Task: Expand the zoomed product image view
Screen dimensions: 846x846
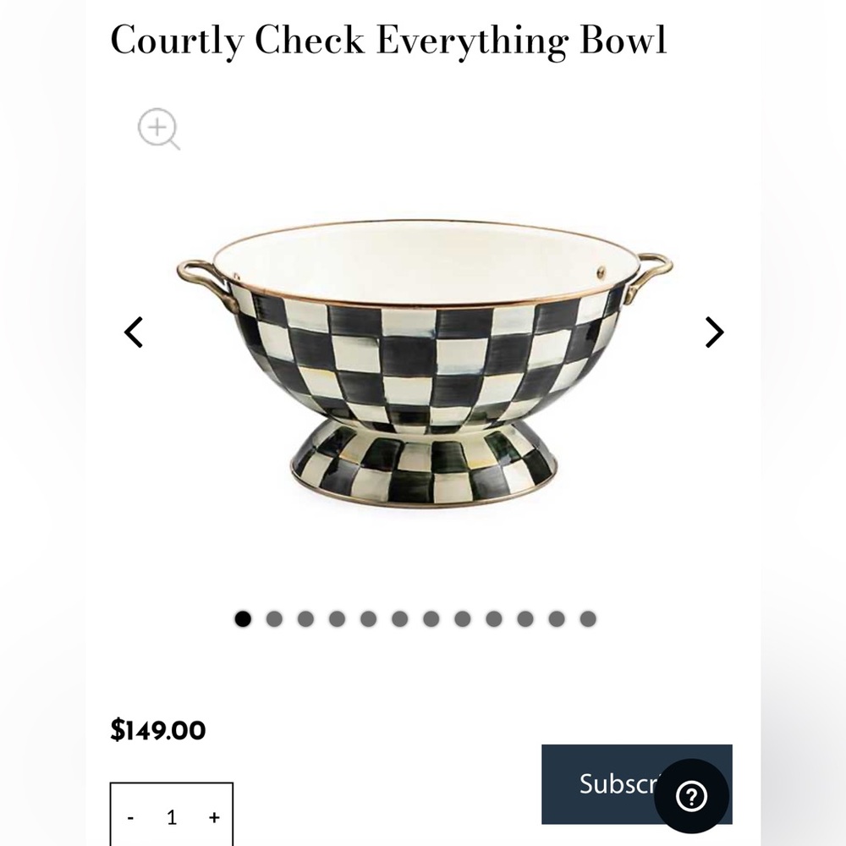Action: tap(157, 129)
